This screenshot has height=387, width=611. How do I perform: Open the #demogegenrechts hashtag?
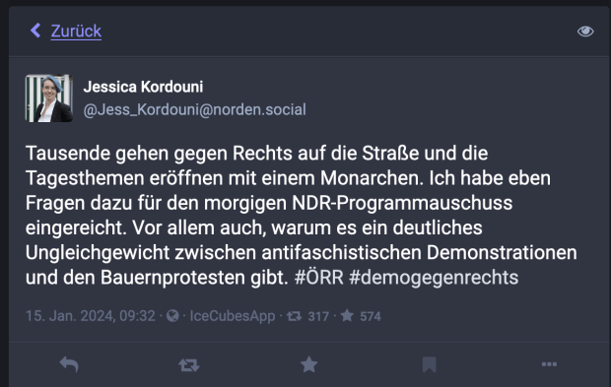[434, 278]
